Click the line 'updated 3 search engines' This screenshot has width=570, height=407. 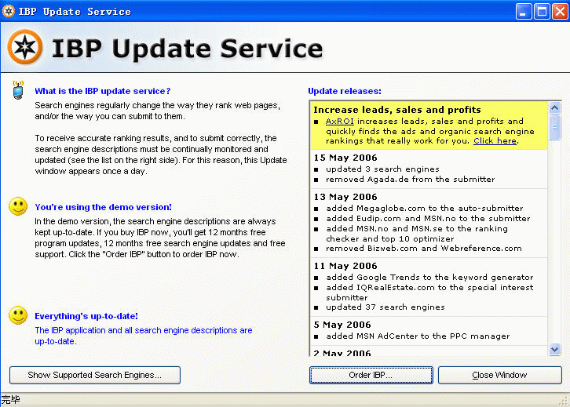[x=382, y=169]
